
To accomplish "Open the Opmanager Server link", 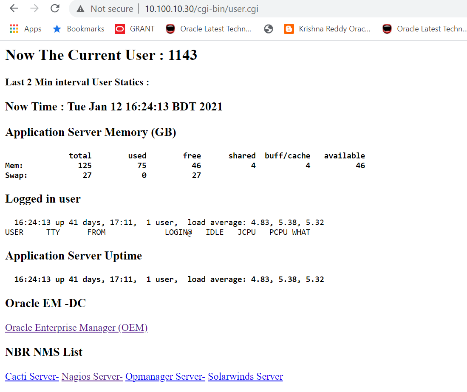I will point(165,377).
